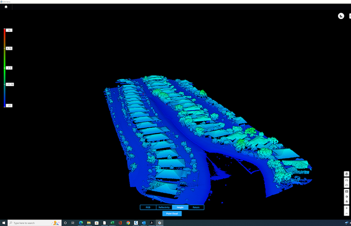Click the upper cloud icon in right toolbar
The width and height of the screenshot is (351, 226).
pos(347,180)
